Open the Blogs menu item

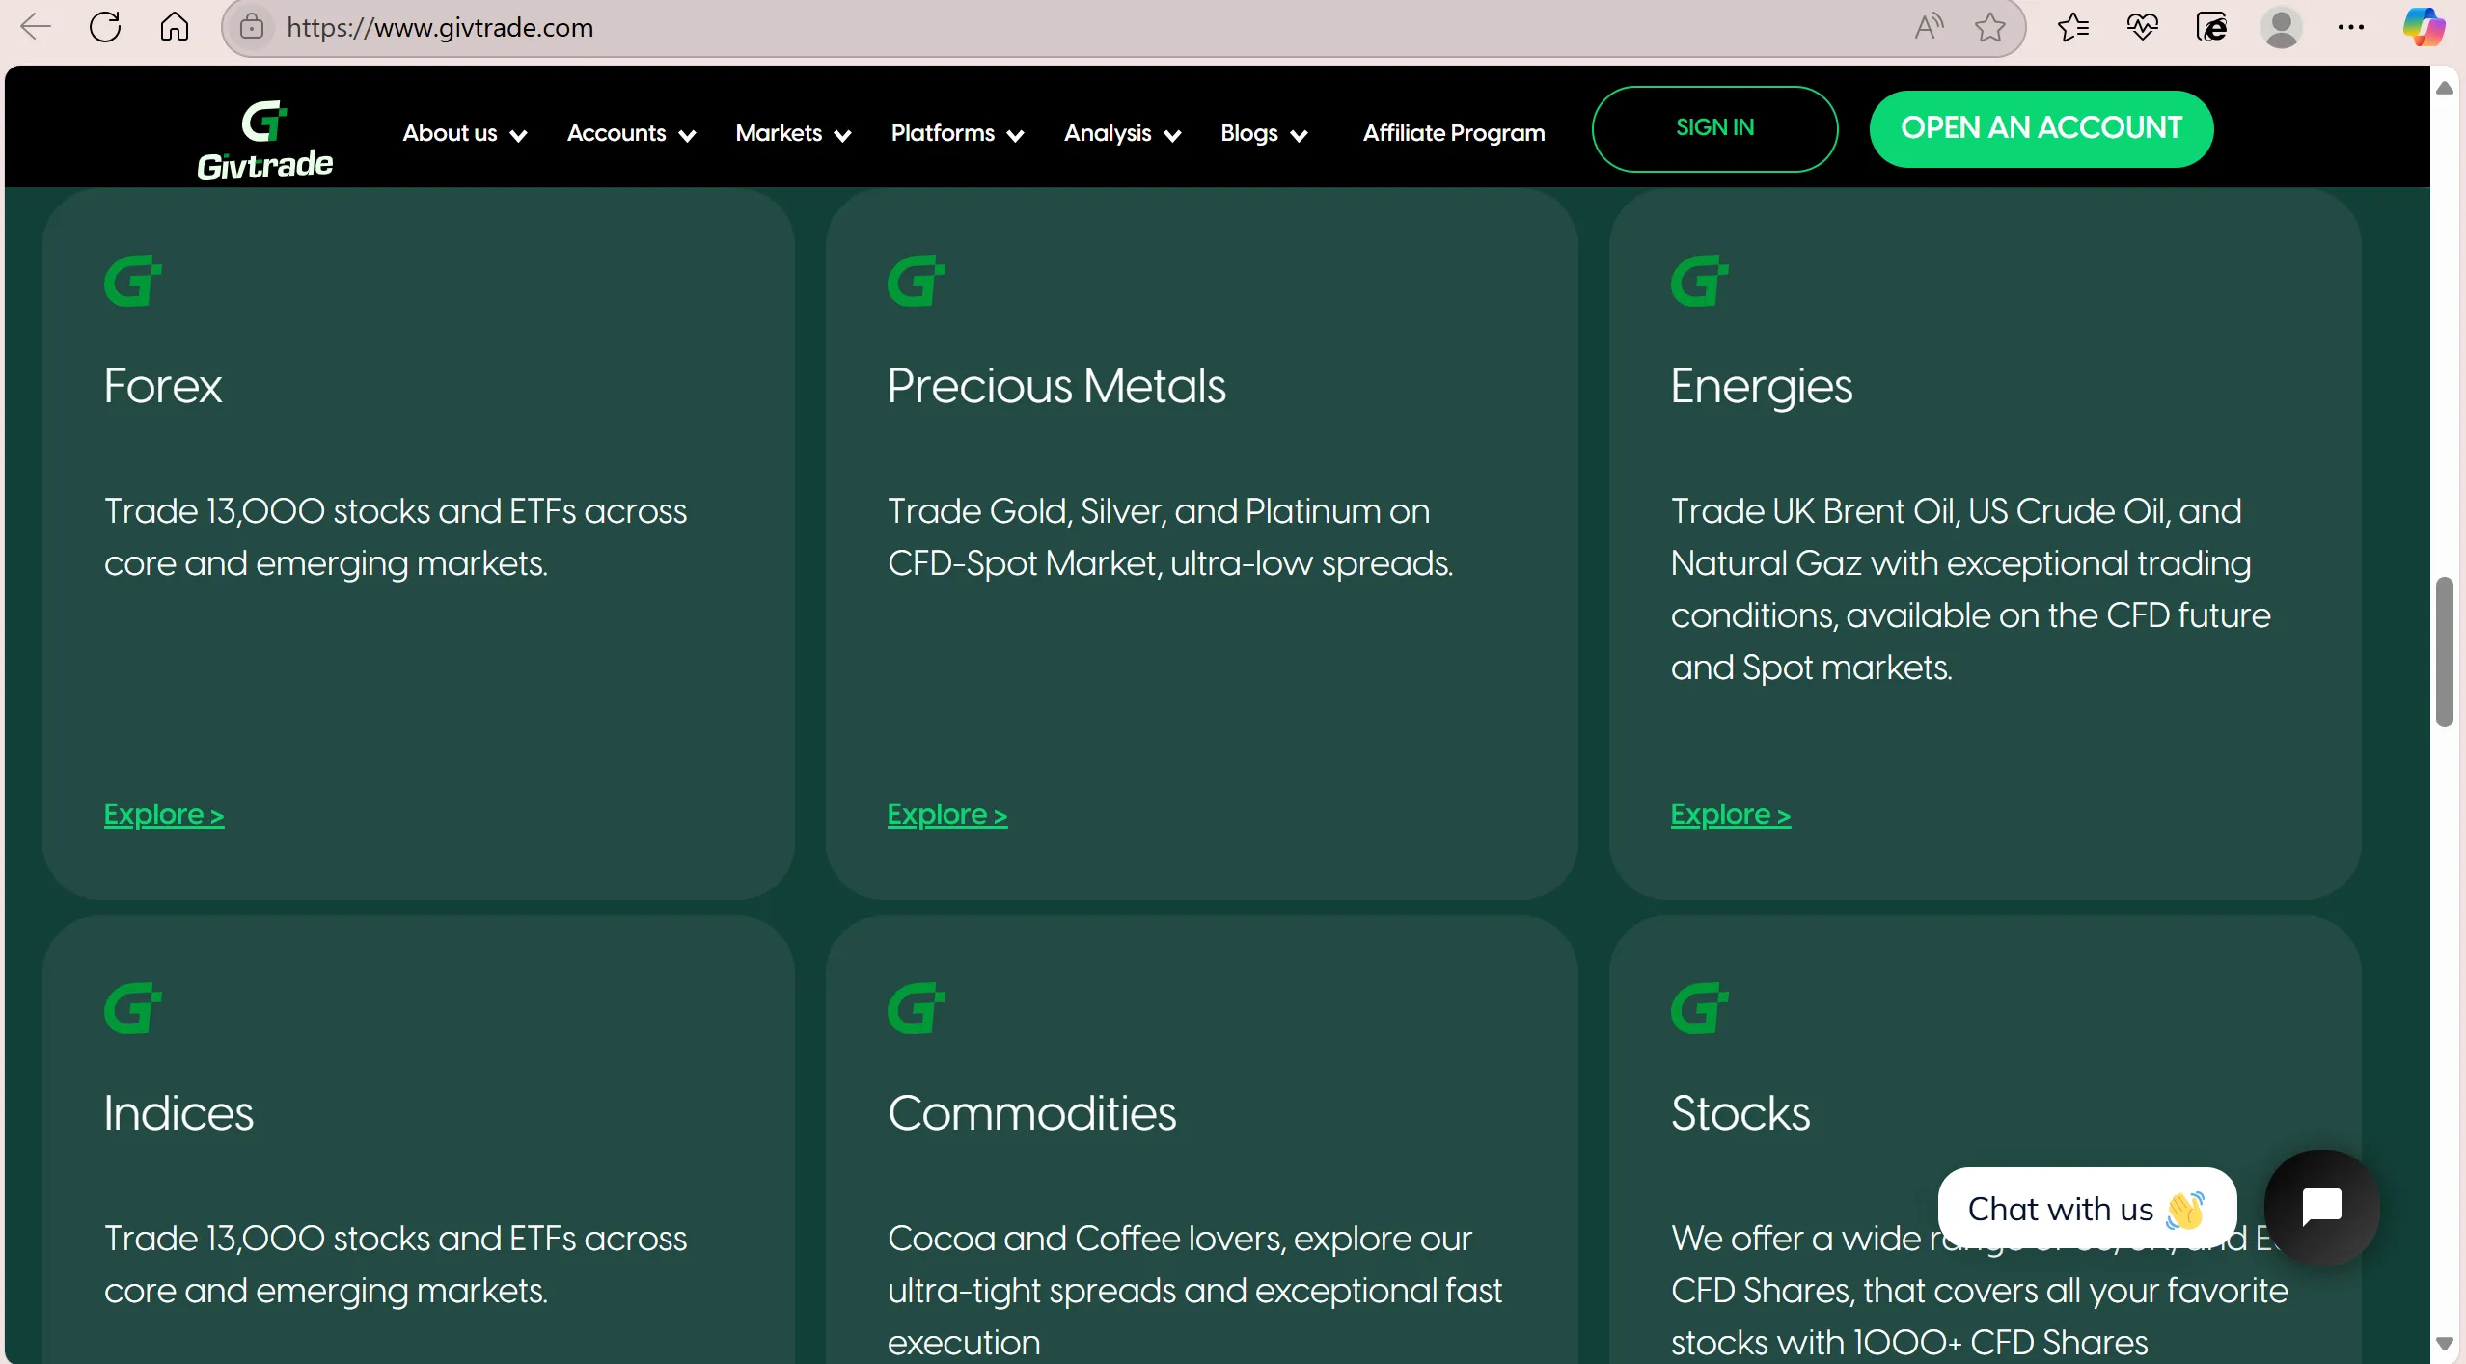coord(1264,133)
